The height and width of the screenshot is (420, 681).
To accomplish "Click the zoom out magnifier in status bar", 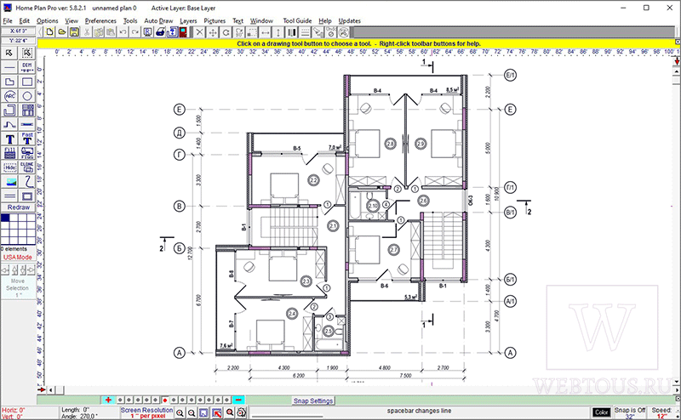I will 192,413.
